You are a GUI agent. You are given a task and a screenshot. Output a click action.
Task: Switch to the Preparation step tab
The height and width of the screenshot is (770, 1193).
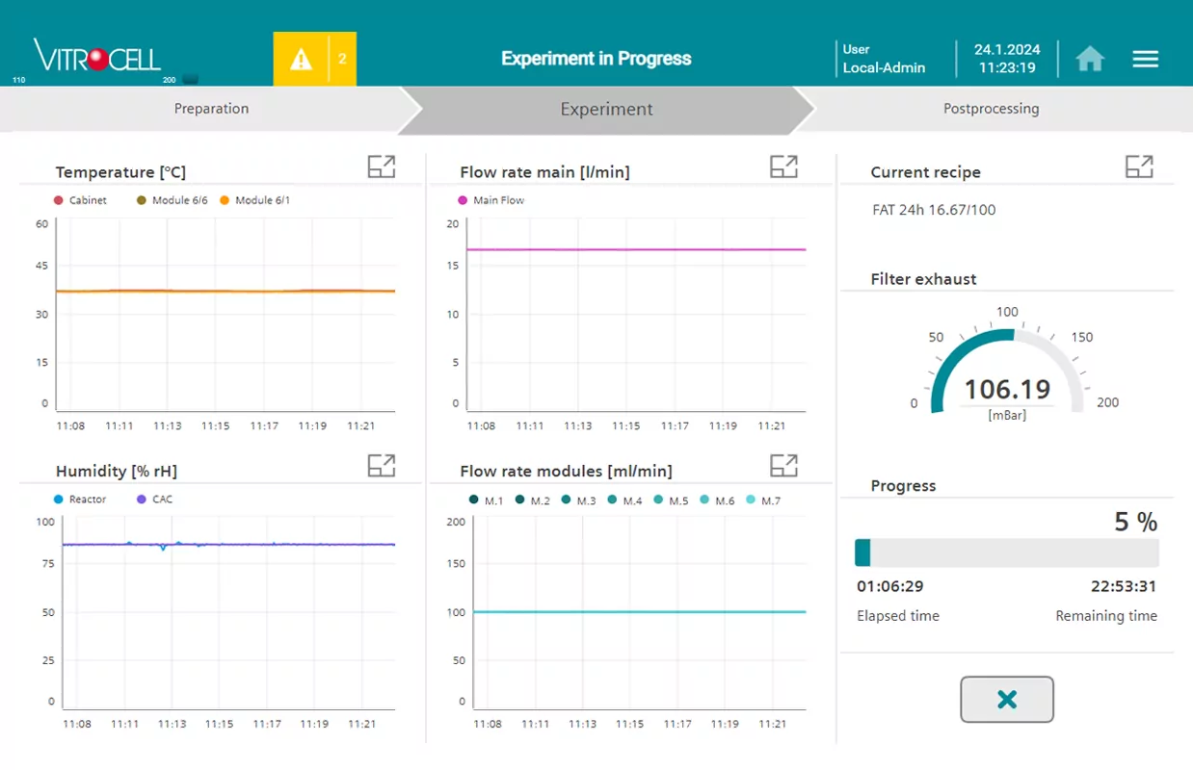point(211,109)
